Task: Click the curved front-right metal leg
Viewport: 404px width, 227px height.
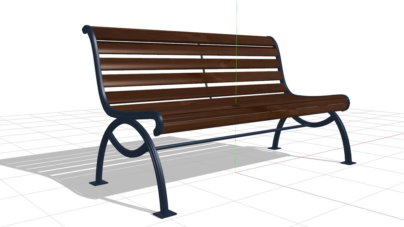Action: 342,135
